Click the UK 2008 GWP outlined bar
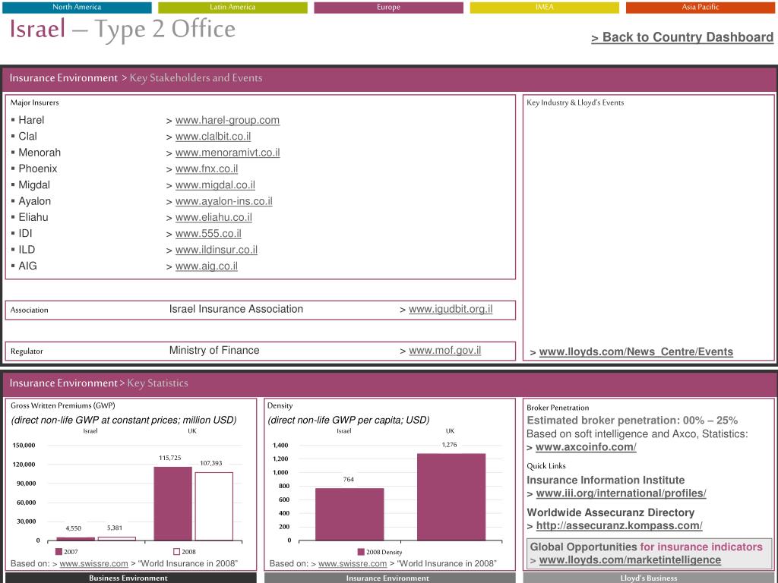 [213, 506]
